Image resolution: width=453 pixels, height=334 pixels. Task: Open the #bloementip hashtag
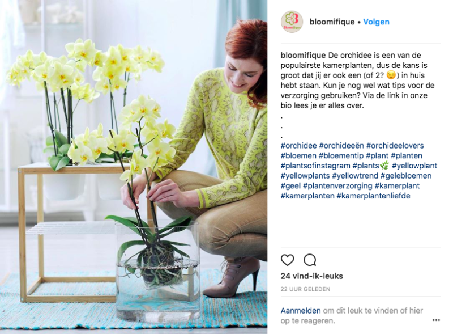point(341,156)
